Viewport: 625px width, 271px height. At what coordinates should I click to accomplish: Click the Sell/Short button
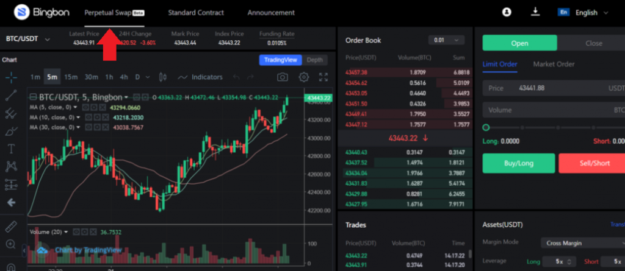(592, 163)
